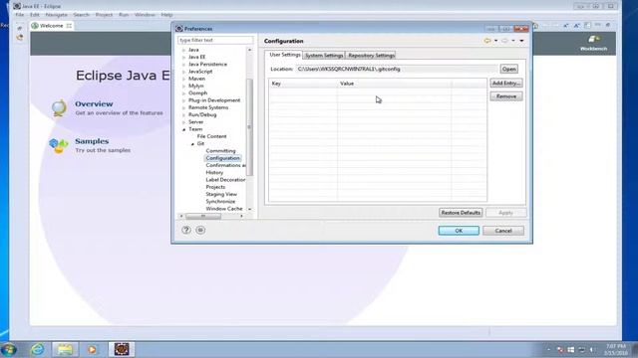Image resolution: width=638 pixels, height=358 pixels.
Task: Select History under Git
Action: tap(214, 172)
